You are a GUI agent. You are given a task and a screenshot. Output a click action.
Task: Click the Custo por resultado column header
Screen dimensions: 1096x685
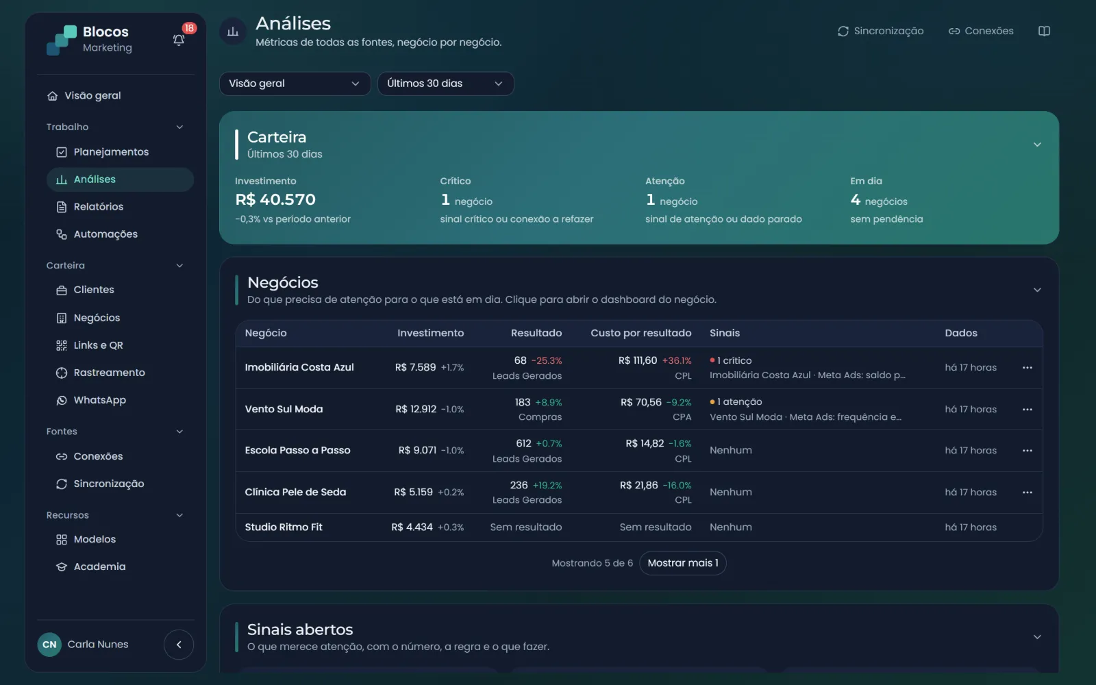tap(641, 333)
